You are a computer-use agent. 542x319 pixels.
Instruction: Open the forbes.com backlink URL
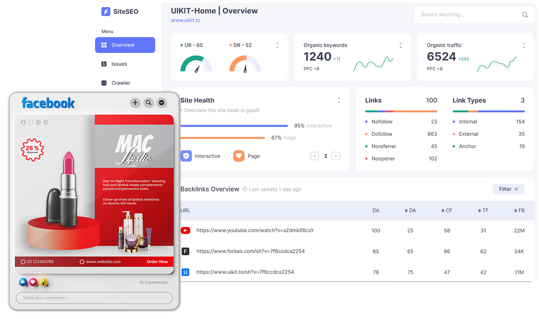(x=250, y=251)
